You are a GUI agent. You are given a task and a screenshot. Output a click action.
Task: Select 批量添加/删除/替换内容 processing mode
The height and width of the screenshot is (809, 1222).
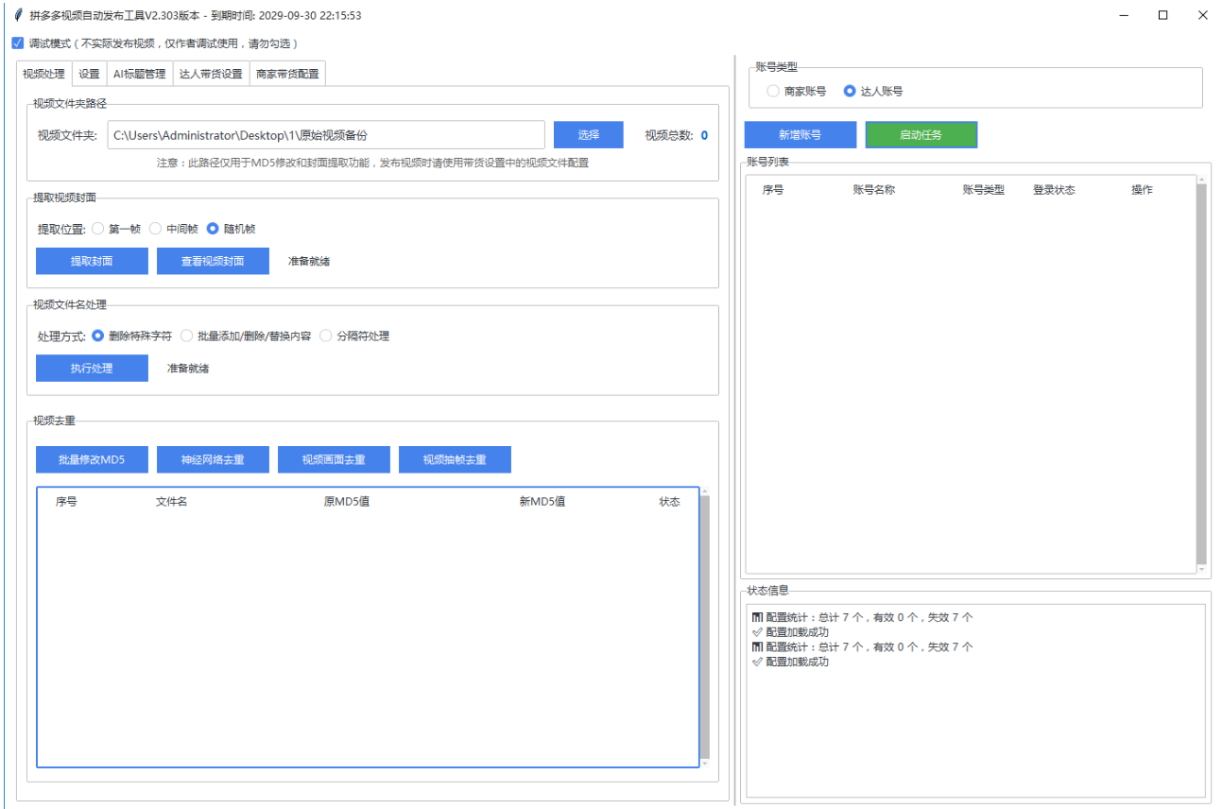click(186, 335)
